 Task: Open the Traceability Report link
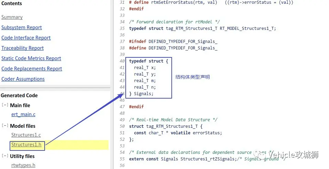coord(22,48)
